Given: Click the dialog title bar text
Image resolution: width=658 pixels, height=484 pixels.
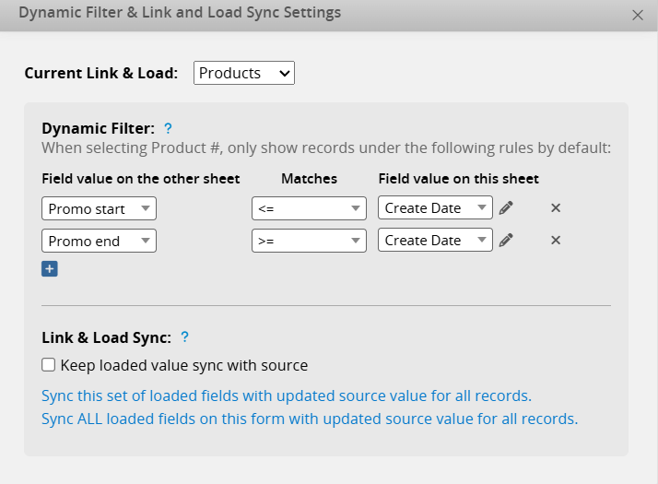Looking at the screenshot, I should 180,13.
